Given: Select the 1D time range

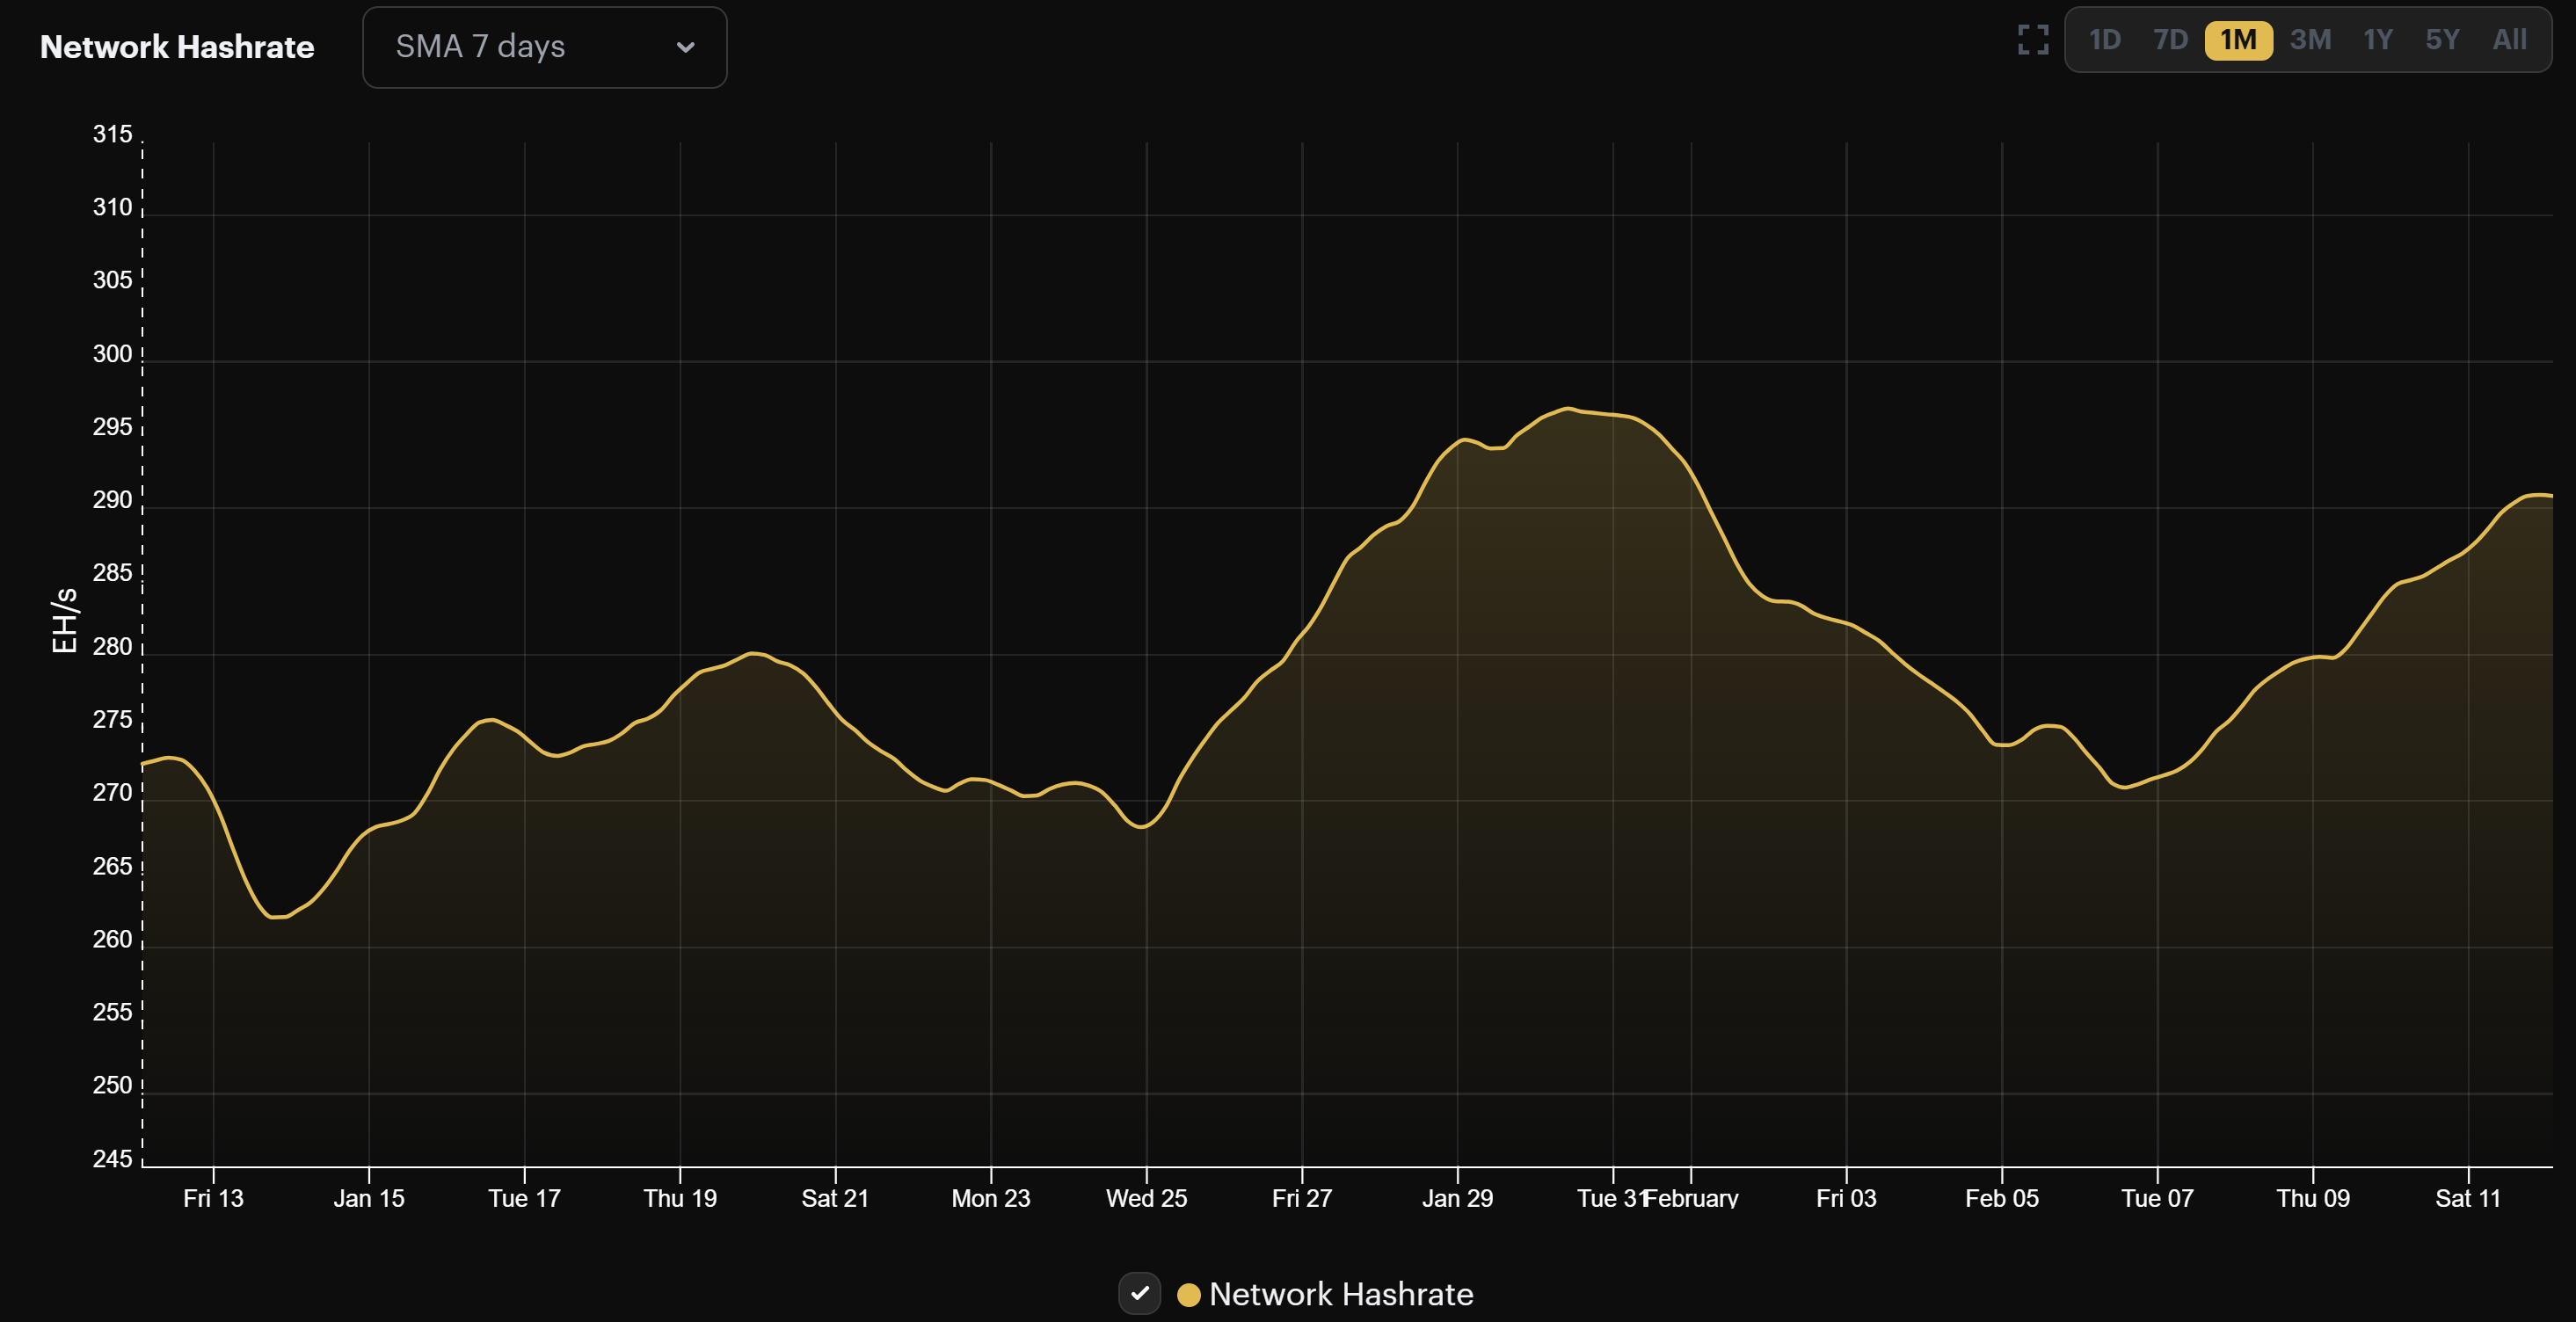Looking at the screenshot, I should 2104,40.
